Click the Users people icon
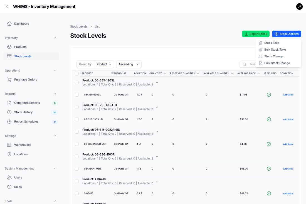This screenshot has height=204, width=306. (x=9, y=177)
